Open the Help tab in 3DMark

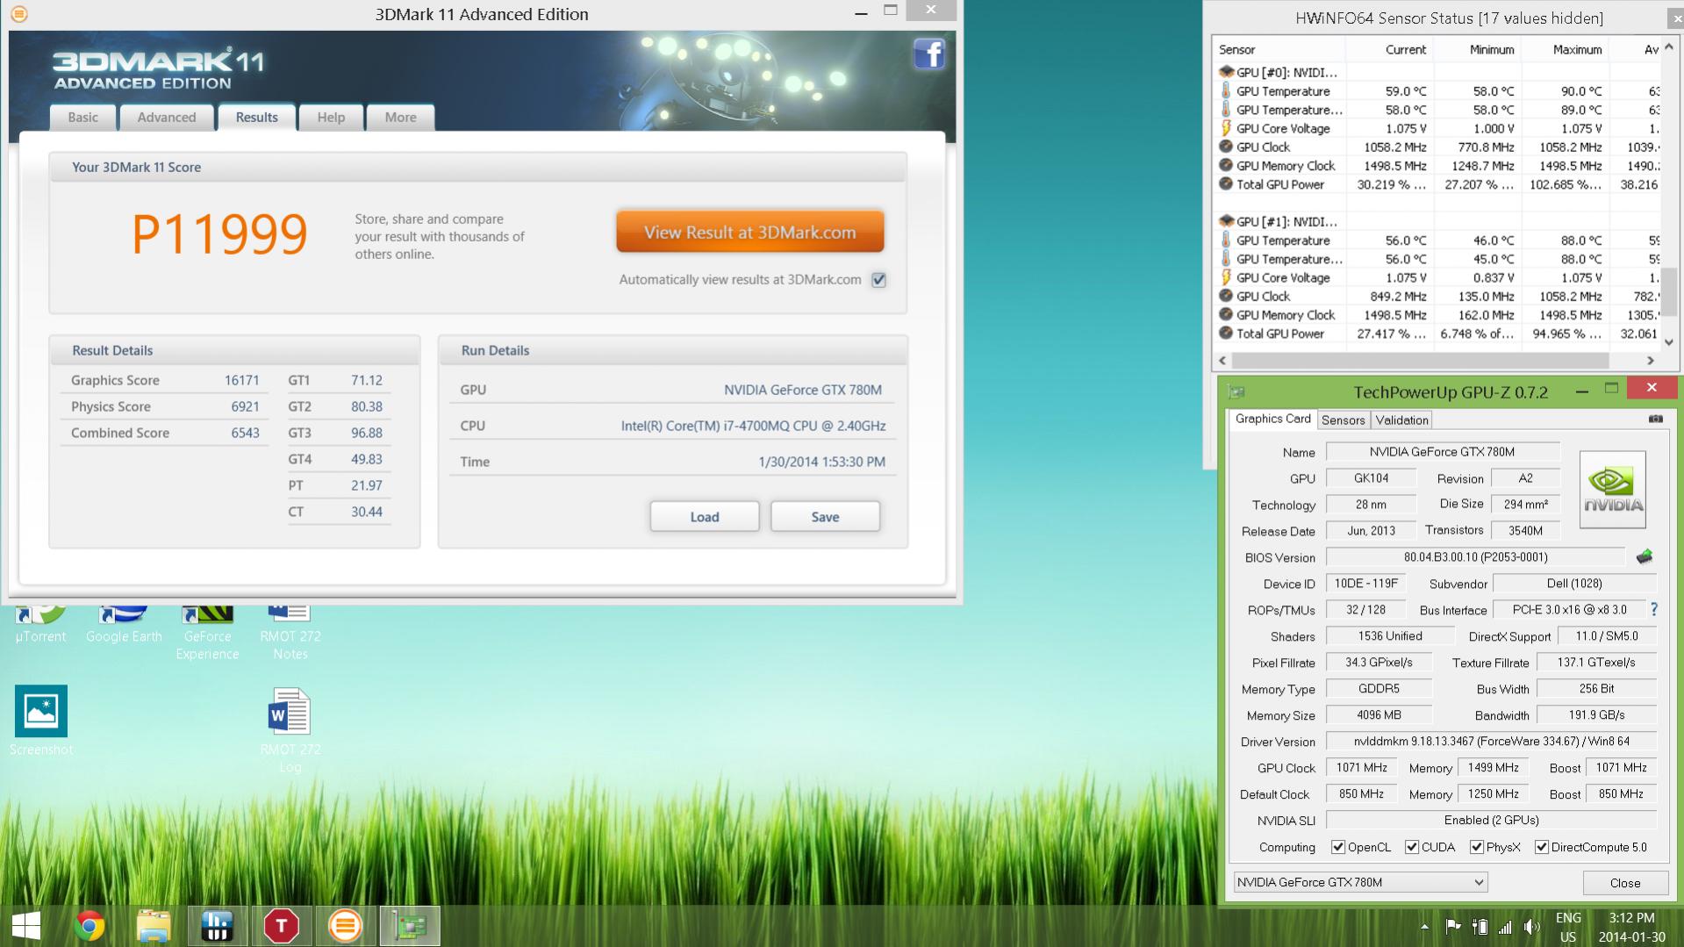pos(331,117)
